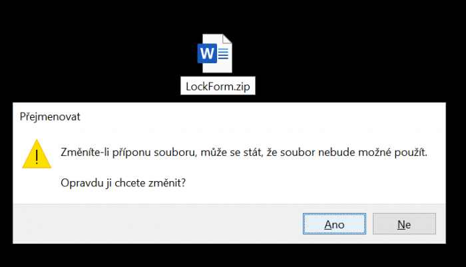Select the LockForm.zip filename field

(x=218, y=86)
